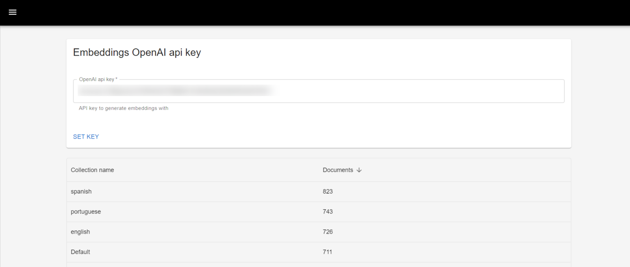Click the sort arrow beside Documents
This screenshot has width=630, height=267.
[x=359, y=170]
